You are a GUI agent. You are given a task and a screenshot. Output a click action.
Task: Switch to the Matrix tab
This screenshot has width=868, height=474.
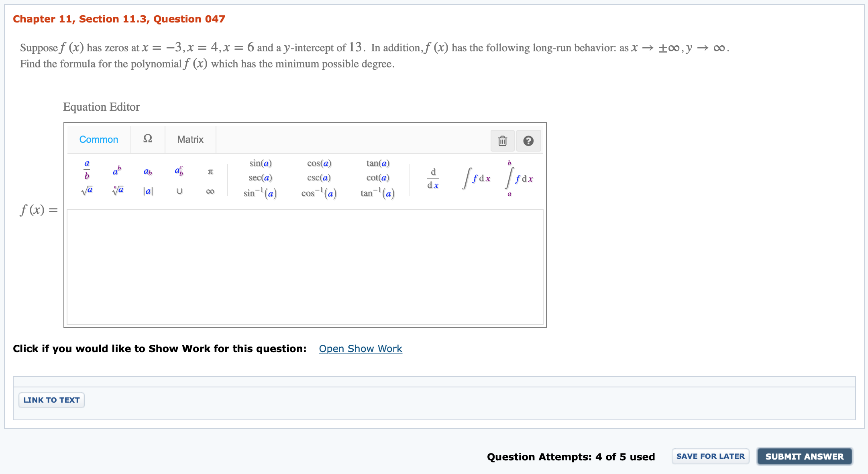[190, 139]
